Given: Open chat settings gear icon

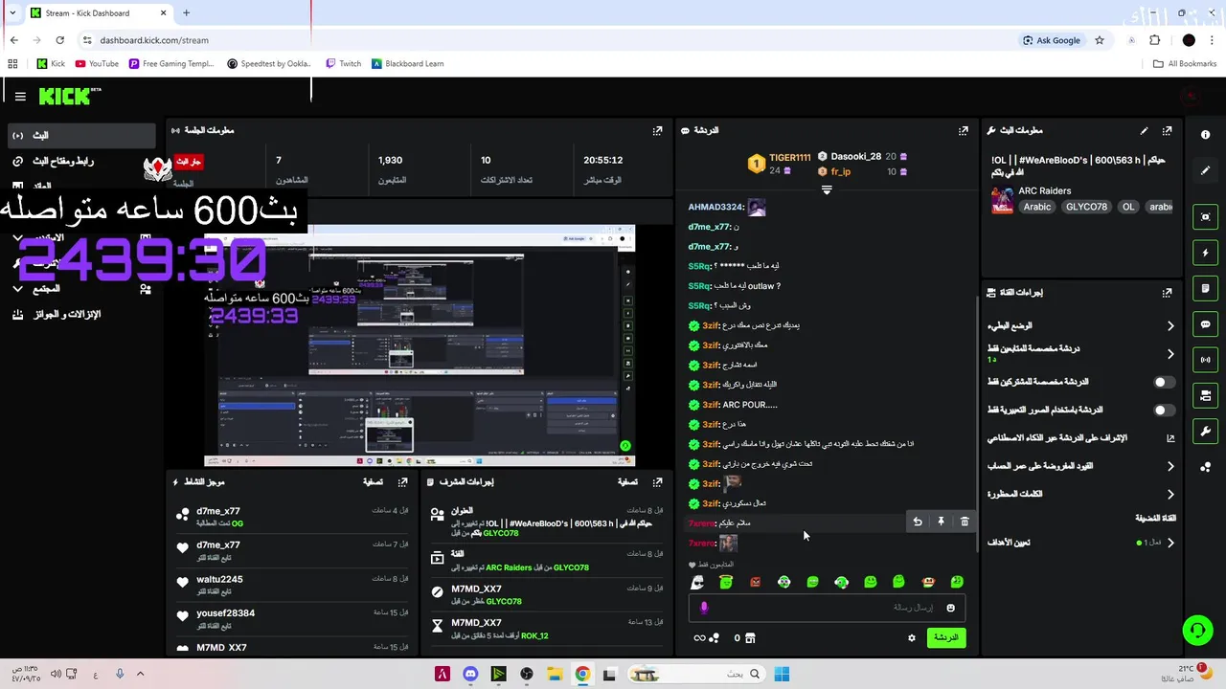Looking at the screenshot, I should click(911, 638).
